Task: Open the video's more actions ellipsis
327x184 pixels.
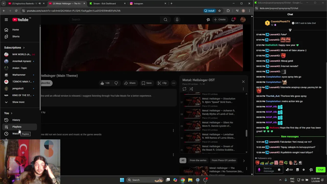Action: pos(174,83)
